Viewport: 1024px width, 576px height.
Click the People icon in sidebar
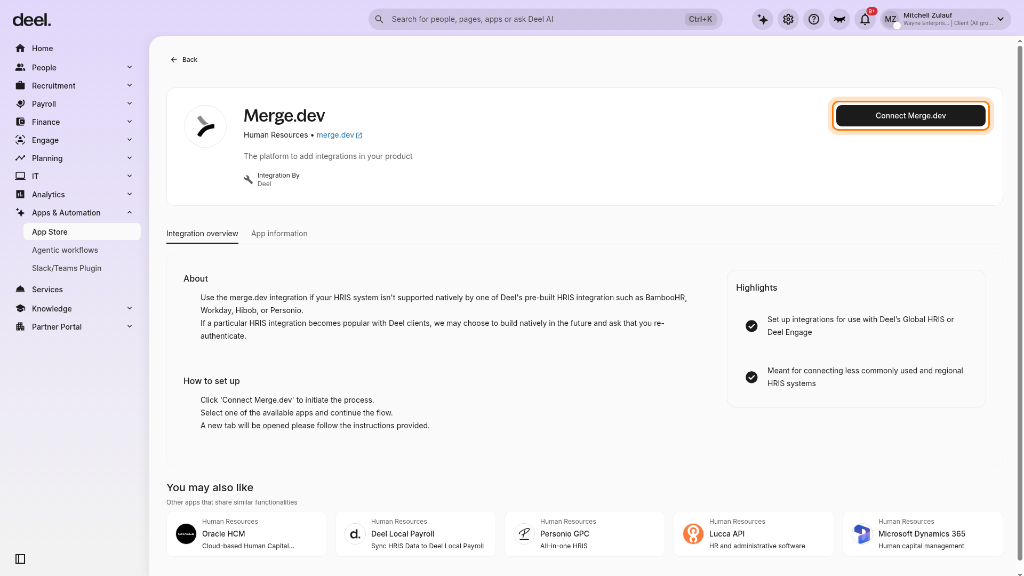coord(20,68)
